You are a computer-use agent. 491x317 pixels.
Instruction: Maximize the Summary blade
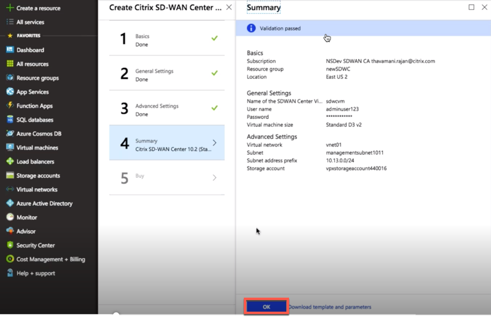pyautogui.click(x=471, y=7)
